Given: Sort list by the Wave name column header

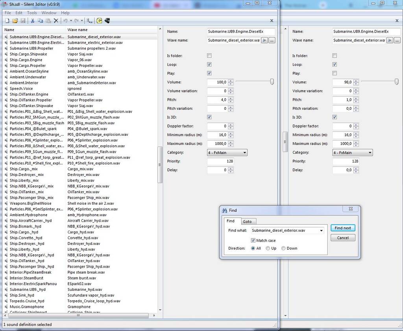Looking at the screenshot, I should click(111, 30).
